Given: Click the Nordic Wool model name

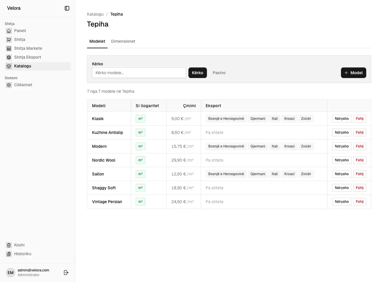Looking at the screenshot, I should [x=104, y=160].
